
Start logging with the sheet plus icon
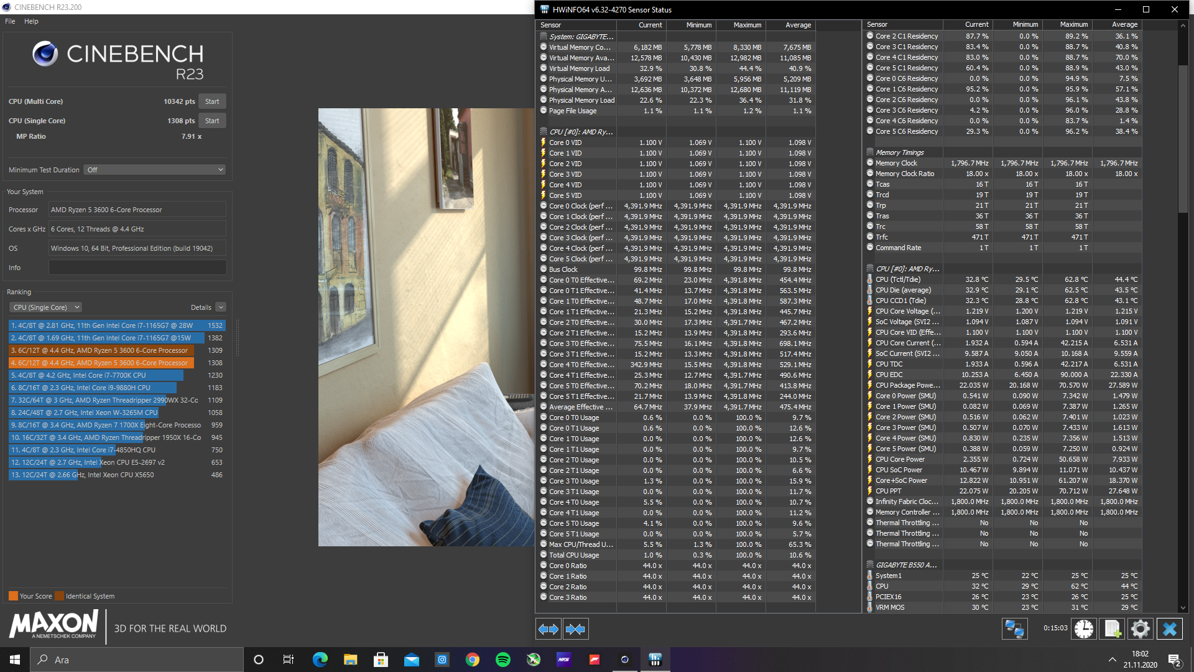click(1112, 629)
